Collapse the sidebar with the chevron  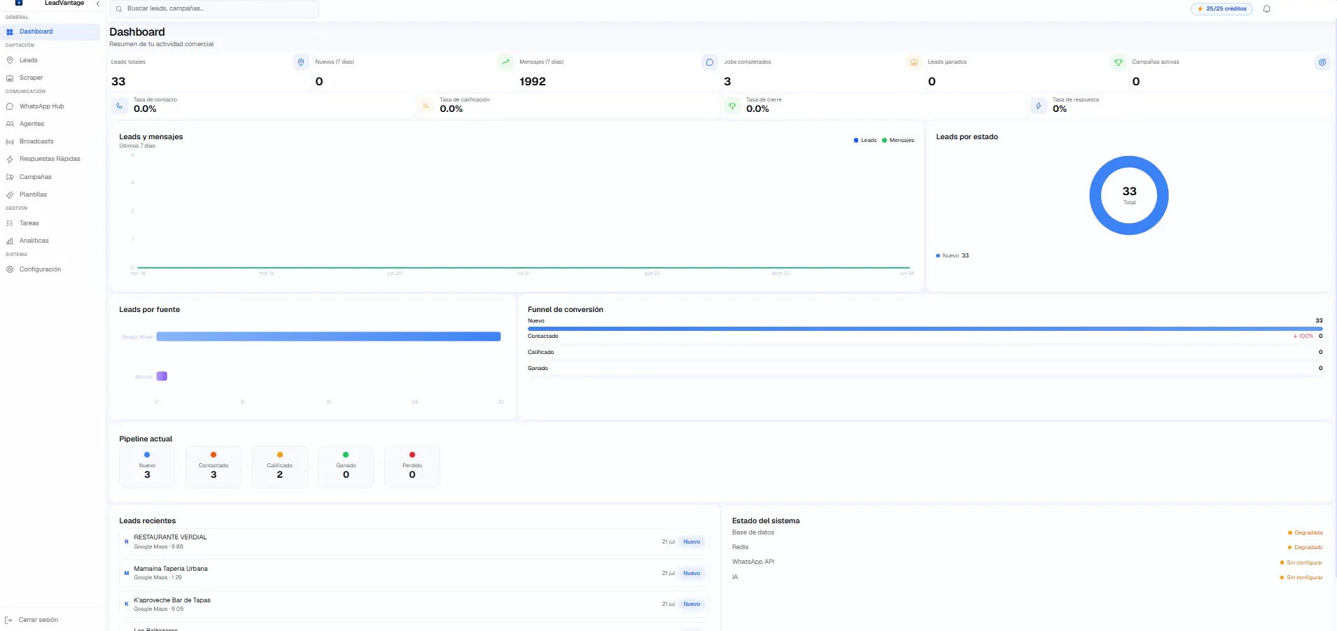click(x=98, y=3)
